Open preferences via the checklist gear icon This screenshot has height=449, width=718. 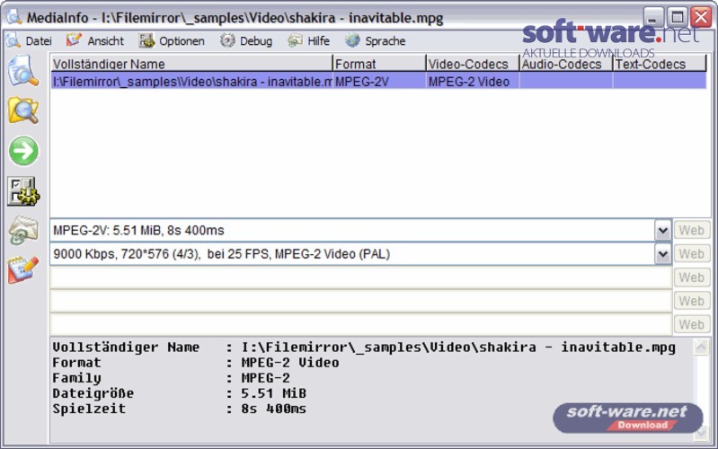coord(23,191)
